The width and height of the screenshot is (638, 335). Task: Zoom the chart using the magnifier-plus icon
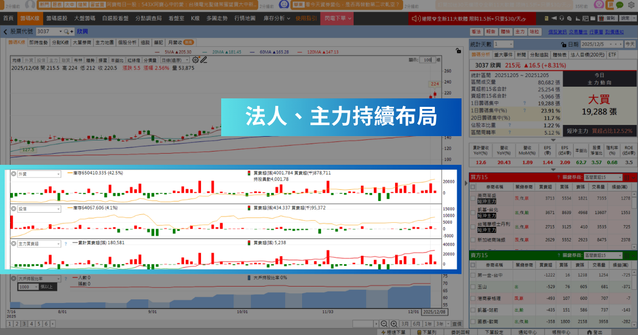[394, 323]
